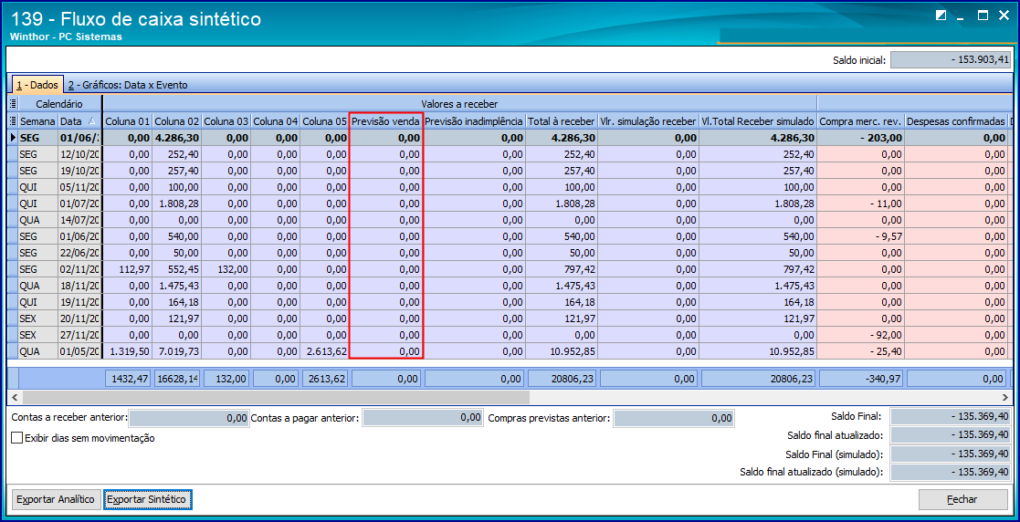Image resolution: width=1020 pixels, height=522 pixels.
Task: Enable Exibir dias sem movimentação checkbox
Action: pos(17,438)
